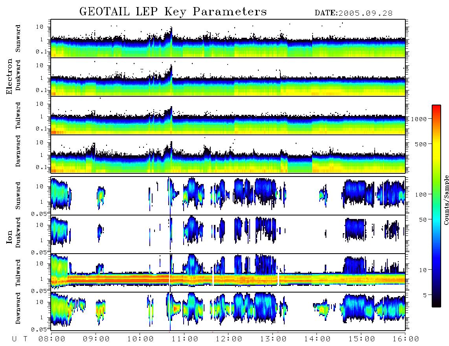Click the rainbow colorbar scale
The image size is (449, 346).
[436, 206]
